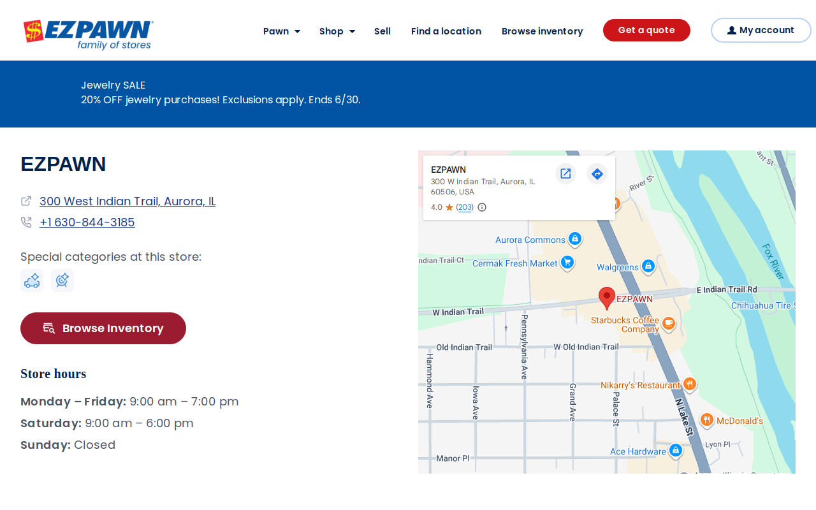Click the red Get a quote button
This screenshot has height=510, width=816.
coord(646,30)
